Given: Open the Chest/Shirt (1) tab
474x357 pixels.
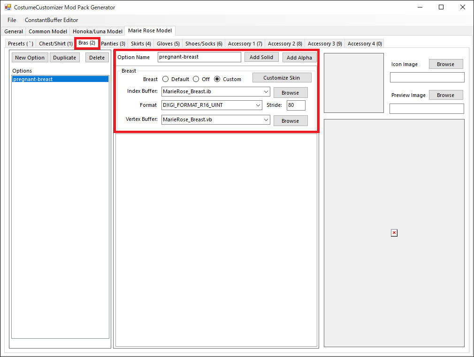Looking at the screenshot, I should click(56, 44).
